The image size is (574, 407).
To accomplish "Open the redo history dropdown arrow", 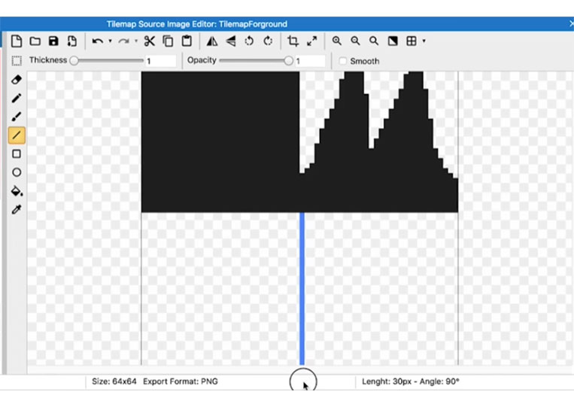I will (136, 41).
